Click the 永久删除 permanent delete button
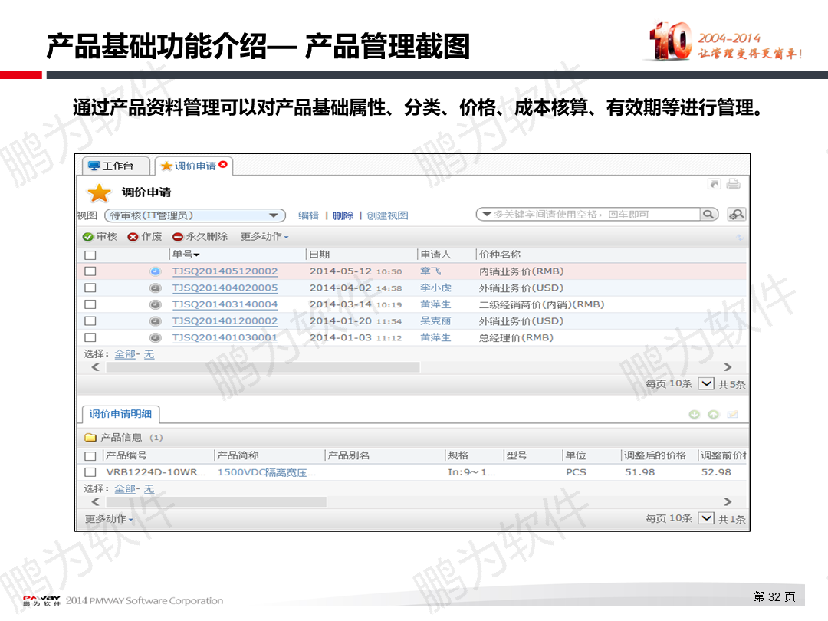The image size is (828, 621). pos(200,237)
